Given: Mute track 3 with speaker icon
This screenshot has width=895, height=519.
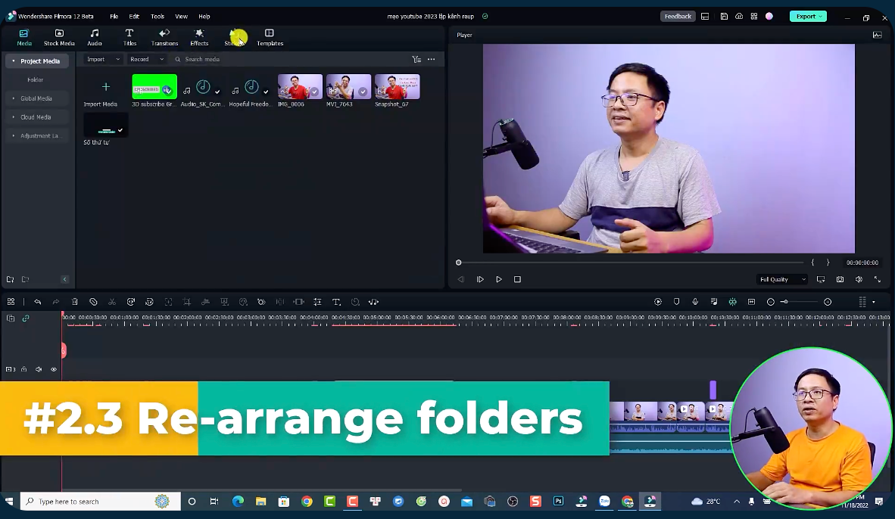Looking at the screenshot, I should (x=39, y=369).
